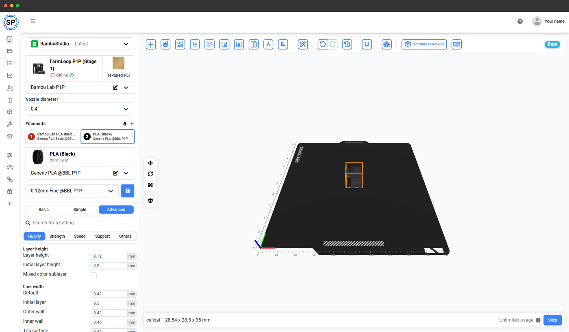Open the Quality settings tab
569x332 pixels.
coord(35,236)
